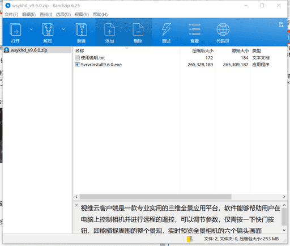The image size is (290, 246).
Task: Click the horizontal scrollbar left arrow
Action: coord(76,197)
